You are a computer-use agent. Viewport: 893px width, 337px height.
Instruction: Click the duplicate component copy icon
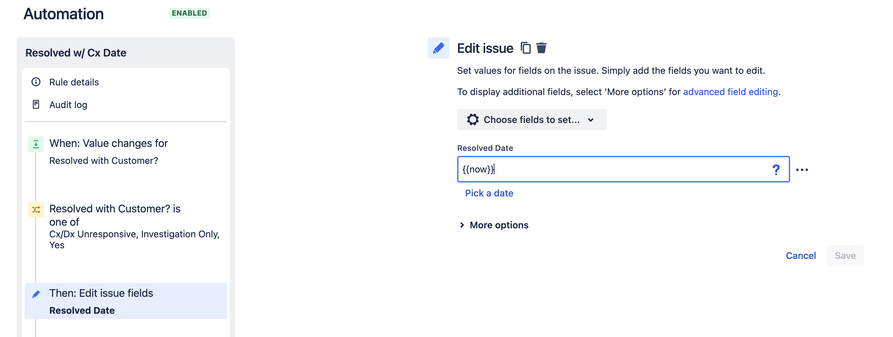pyautogui.click(x=525, y=48)
